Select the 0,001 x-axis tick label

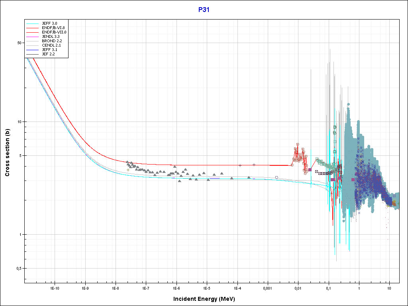point(267,288)
